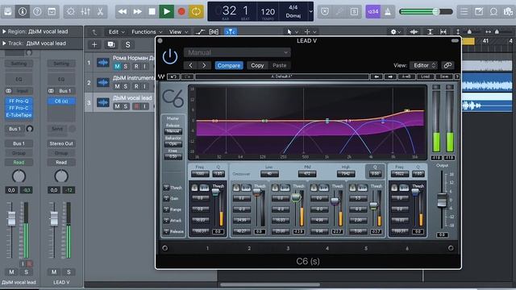The image size is (516, 290).
Task: Go to previous plugin preset
Action: pos(190,65)
